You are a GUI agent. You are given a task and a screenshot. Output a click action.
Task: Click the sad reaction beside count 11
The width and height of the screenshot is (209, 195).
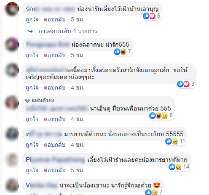[x=174, y=141]
